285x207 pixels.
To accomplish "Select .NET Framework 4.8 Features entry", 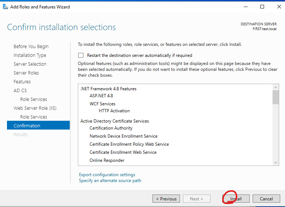I will [x=108, y=89].
